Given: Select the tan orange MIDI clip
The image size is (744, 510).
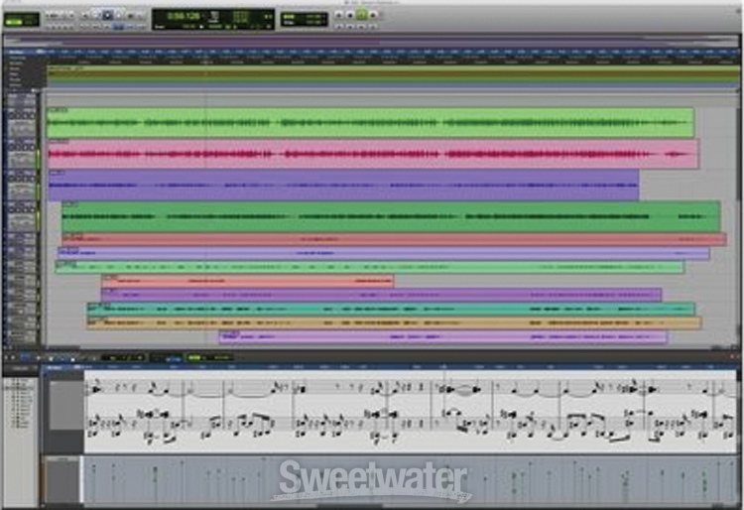Looking at the screenshot, I should [394, 323].
